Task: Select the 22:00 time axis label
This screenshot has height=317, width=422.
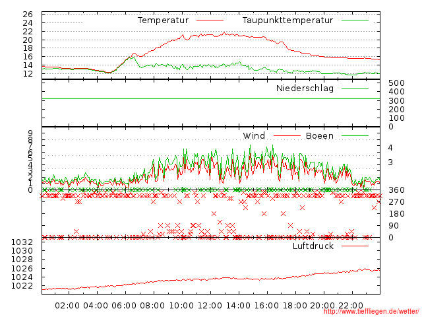Action: pos(351,306)
